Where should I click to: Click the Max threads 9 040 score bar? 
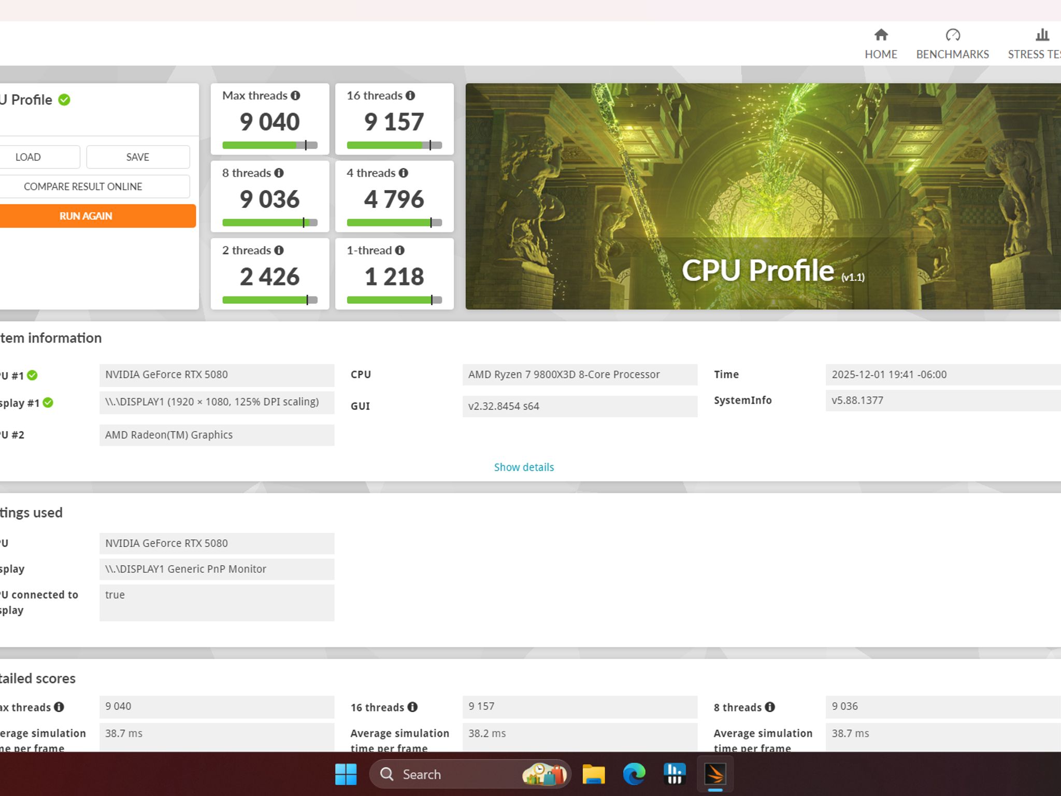click(x=270, y=145)
